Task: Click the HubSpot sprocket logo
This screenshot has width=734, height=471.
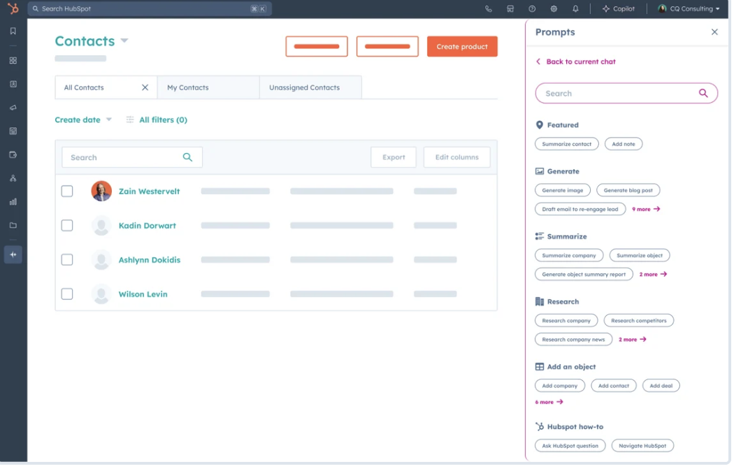Action: (x=13, y=8)
